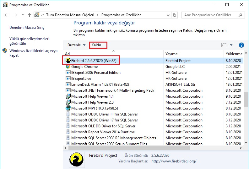Viewport: 249px width, 169px height.
Task: Open the Düzenle dropdown menu
Action: (x=77, y=45)
